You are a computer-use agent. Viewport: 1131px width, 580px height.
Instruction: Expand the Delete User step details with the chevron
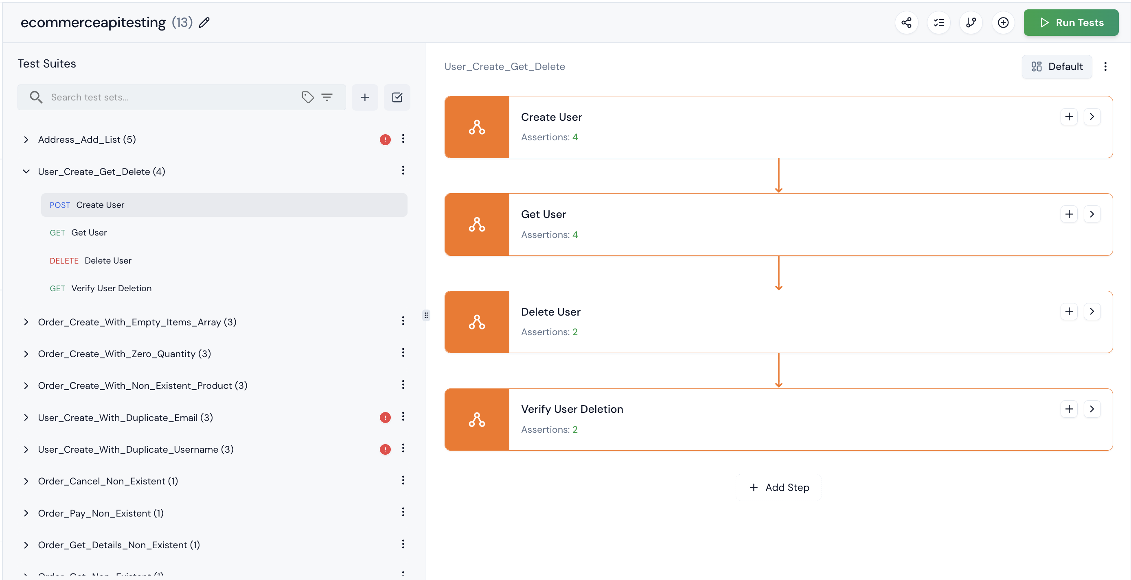click(1093, 312)
